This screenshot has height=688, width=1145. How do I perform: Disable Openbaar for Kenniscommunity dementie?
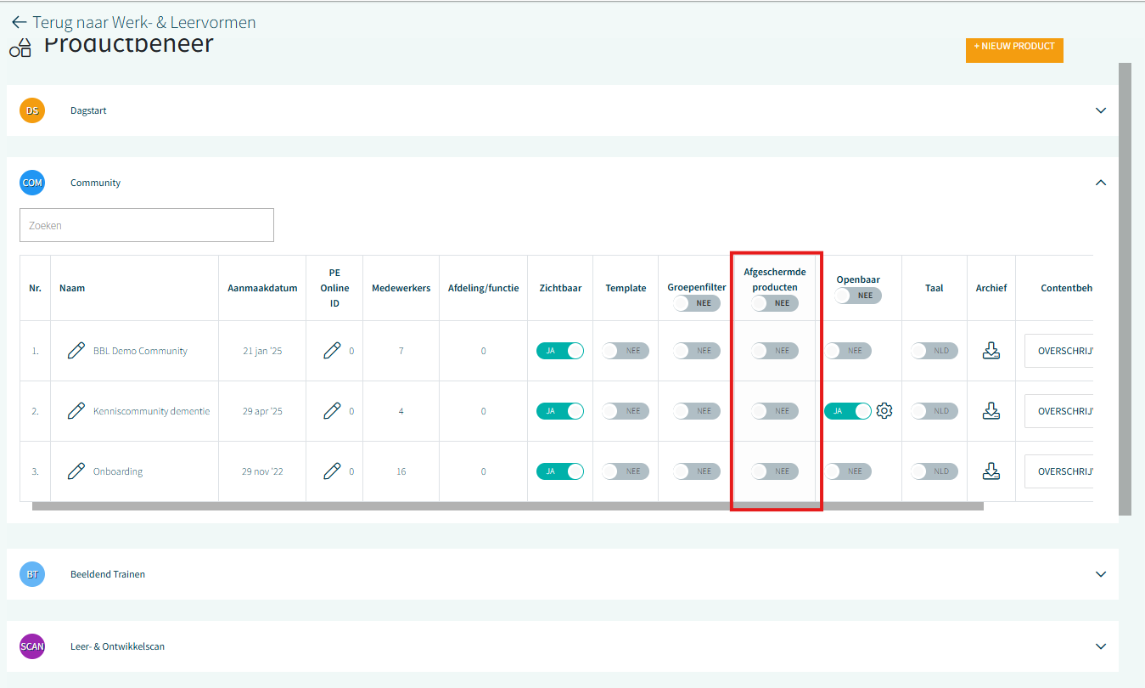tap(847, 411)
